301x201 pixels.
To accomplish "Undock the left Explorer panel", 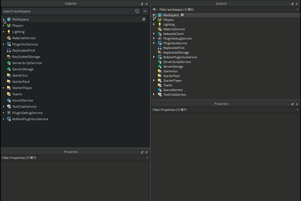I will tap(142, 4).
